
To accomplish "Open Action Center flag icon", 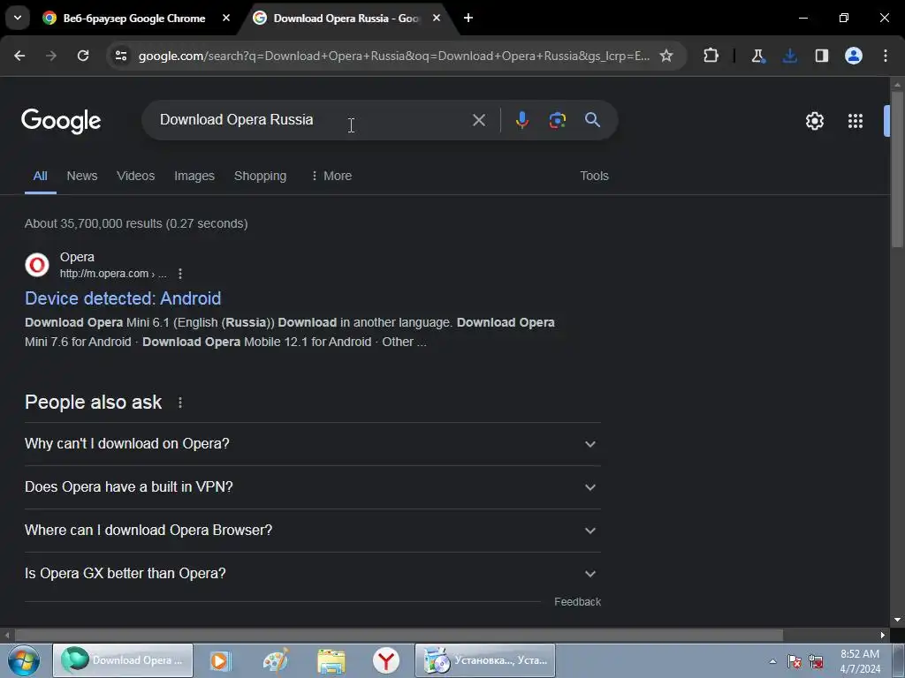I will [795, 661].
